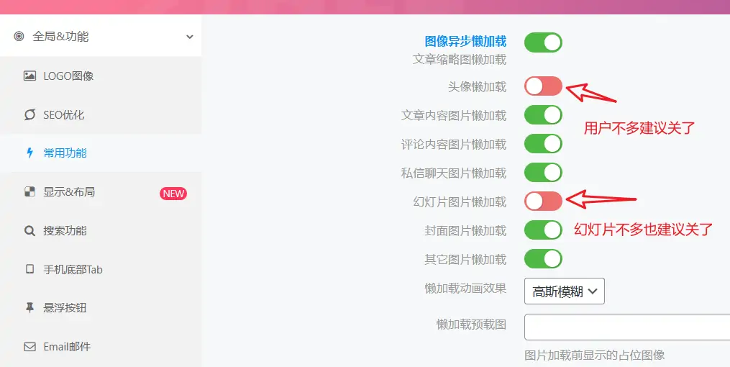Toggle off 图像异步懒加载 master switch

543,42
